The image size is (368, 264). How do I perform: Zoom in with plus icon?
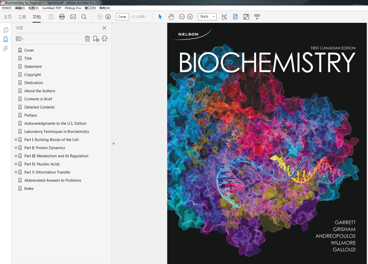[x=190, y=17]
